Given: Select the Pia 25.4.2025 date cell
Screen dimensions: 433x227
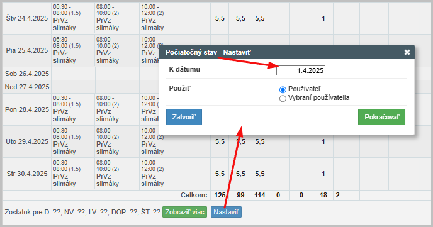Looking at the screenshot, I should pyautogui.click(x=27, y=50).
